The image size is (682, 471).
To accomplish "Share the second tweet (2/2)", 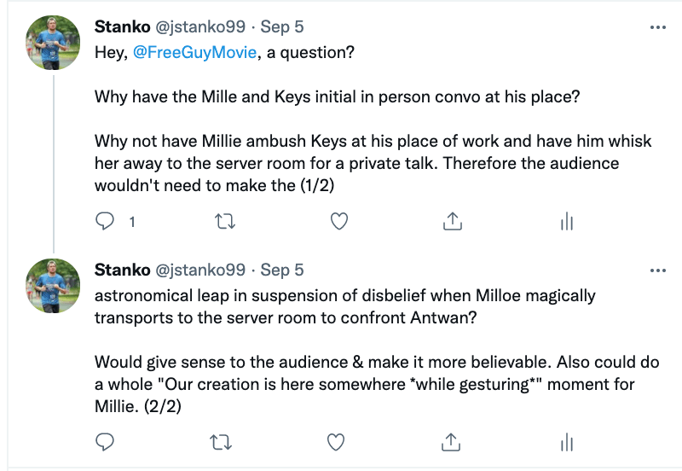I will (453, 442).
